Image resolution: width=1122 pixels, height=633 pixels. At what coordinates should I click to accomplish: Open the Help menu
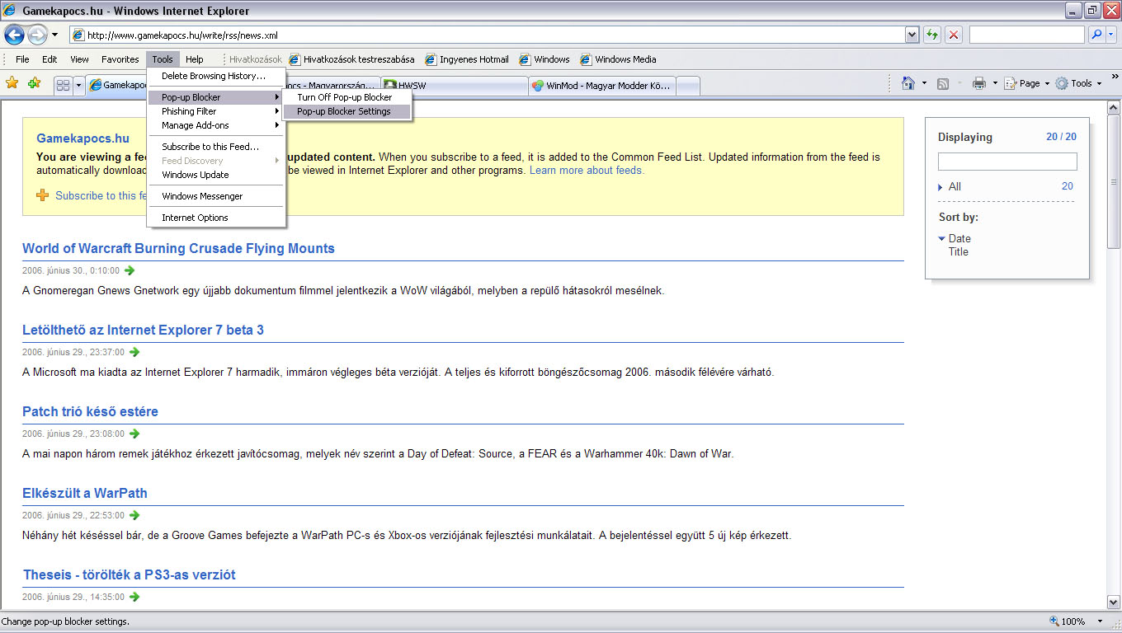(195, 59)
